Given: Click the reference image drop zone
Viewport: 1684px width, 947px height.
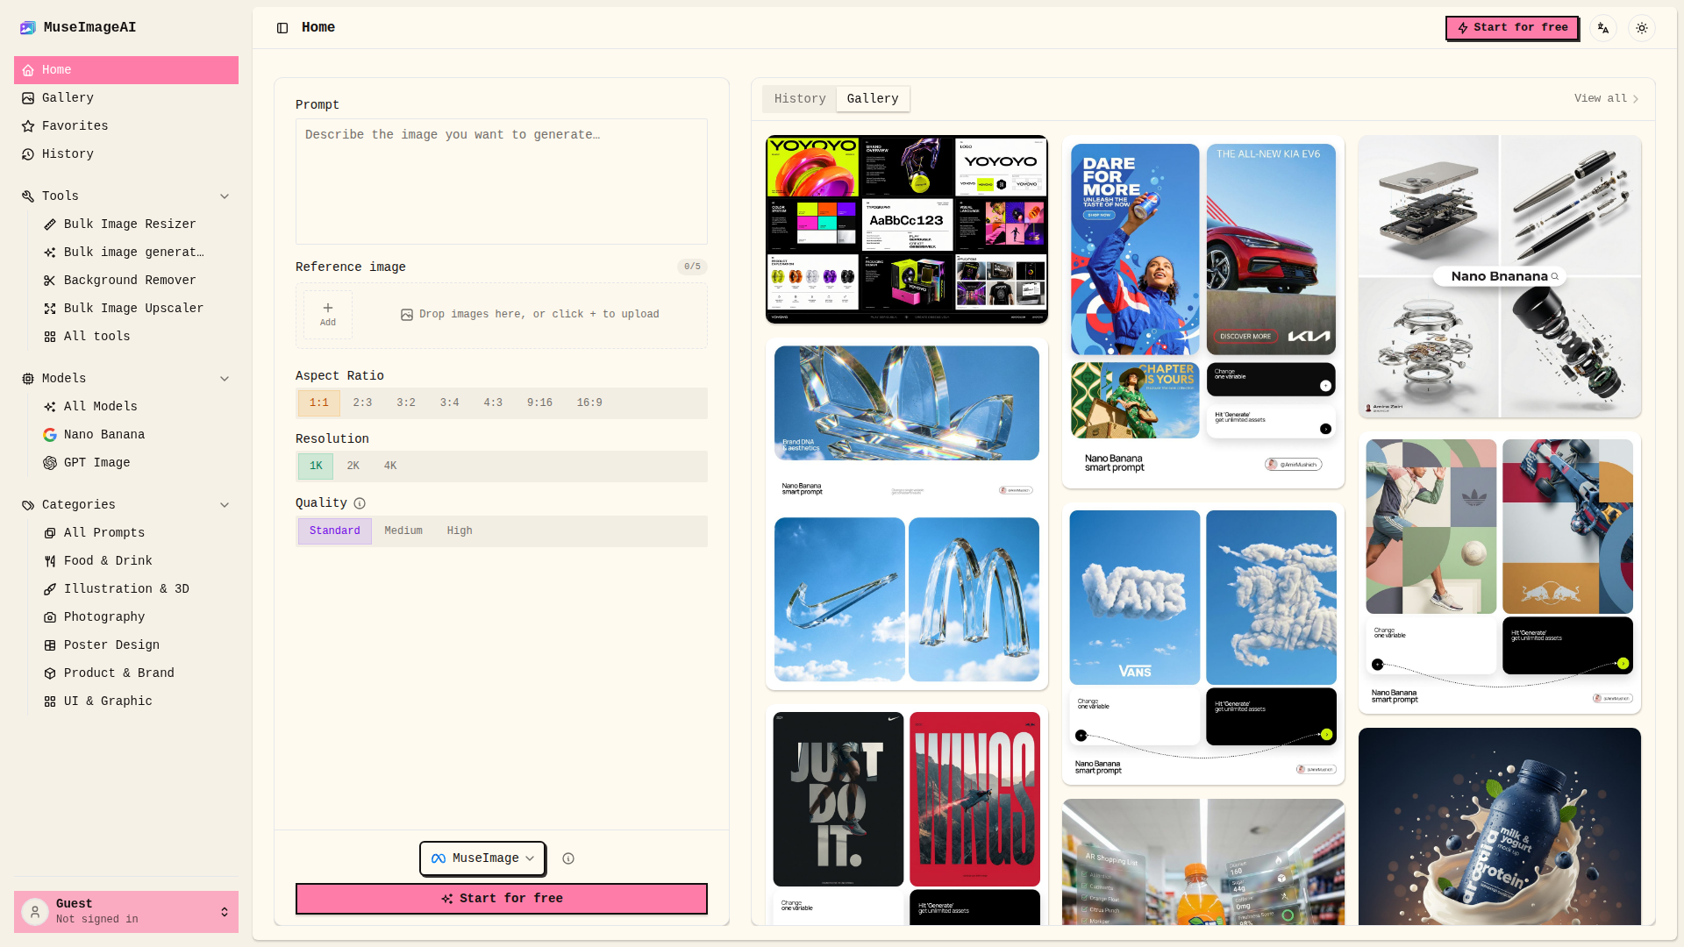Looking at the screenshot, I should [502, 316].
